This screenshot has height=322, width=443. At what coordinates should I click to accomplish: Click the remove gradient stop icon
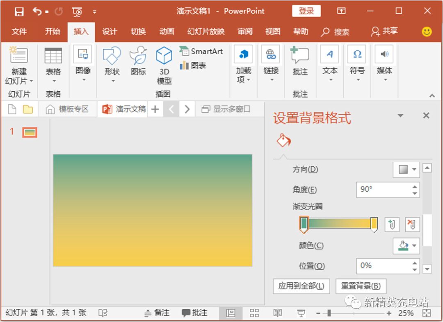pyautogui.click(x=412, y=224)
